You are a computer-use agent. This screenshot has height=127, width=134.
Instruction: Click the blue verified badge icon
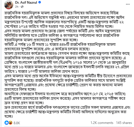(x=40, y=2)
